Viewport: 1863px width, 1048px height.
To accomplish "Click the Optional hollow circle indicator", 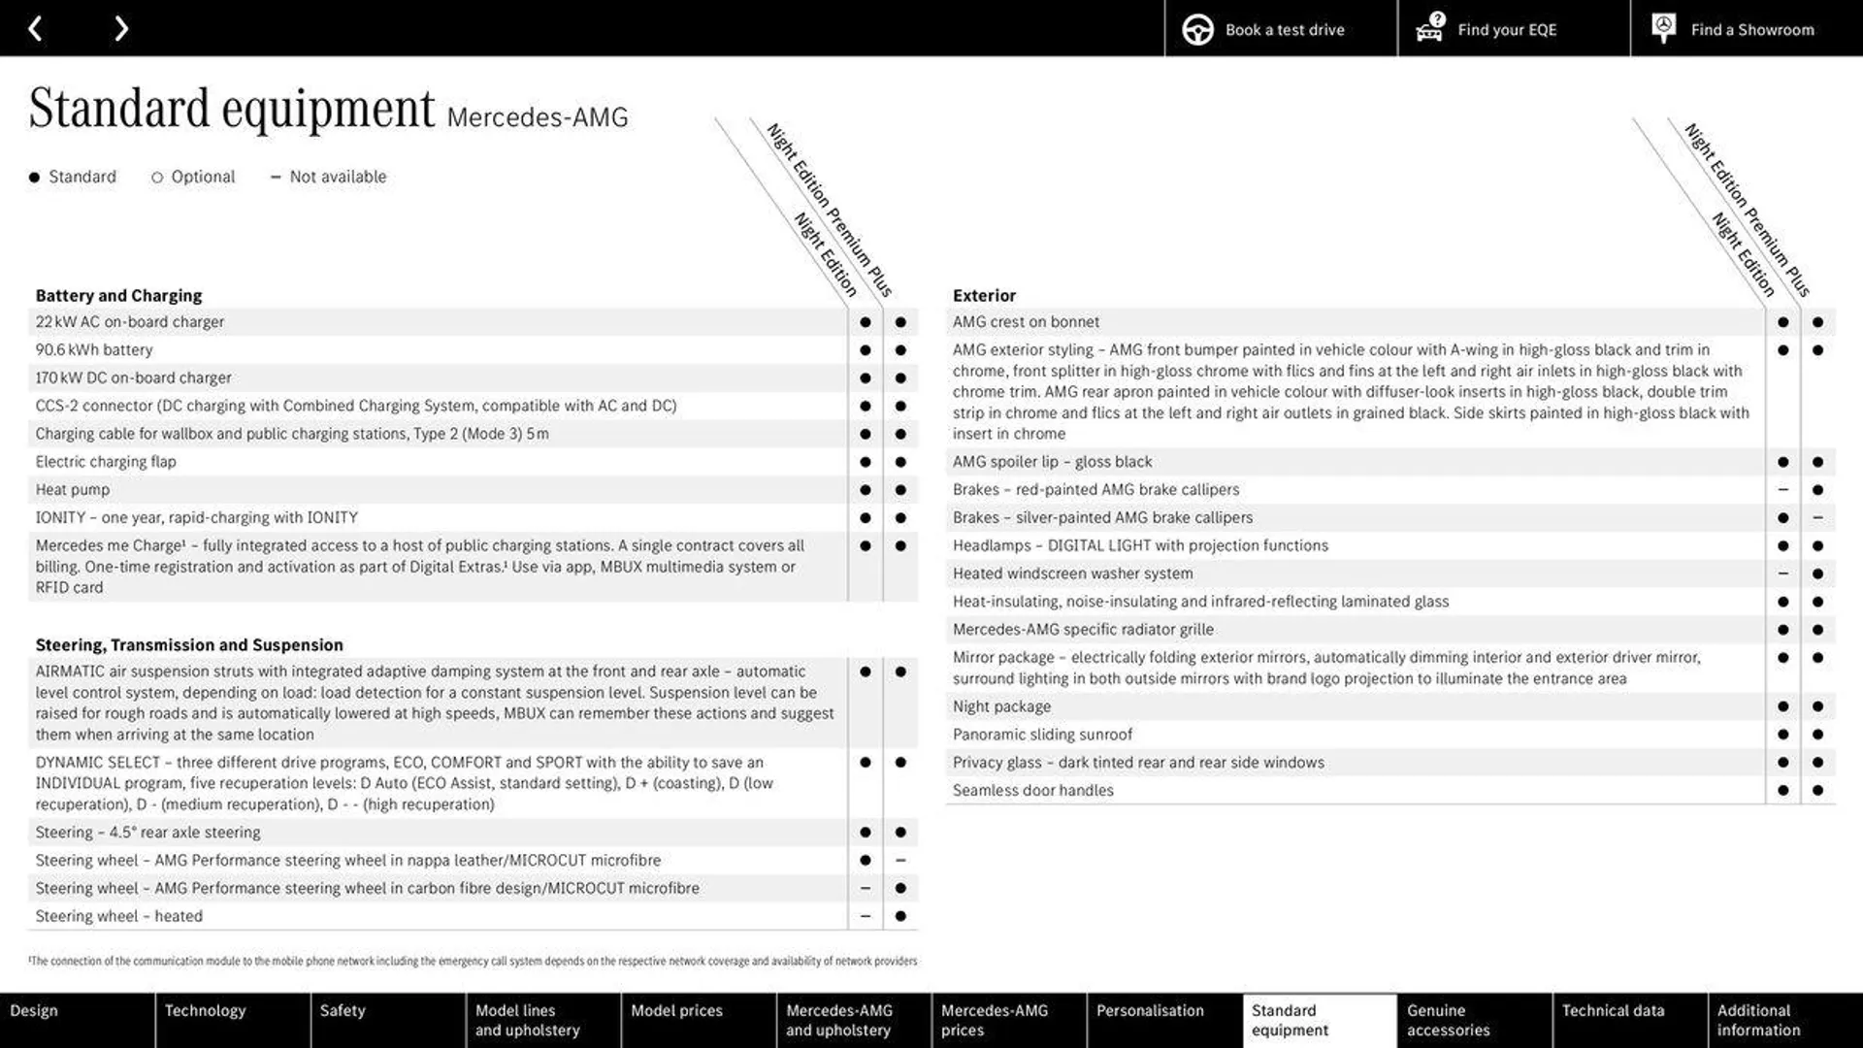I will [153, 178].
